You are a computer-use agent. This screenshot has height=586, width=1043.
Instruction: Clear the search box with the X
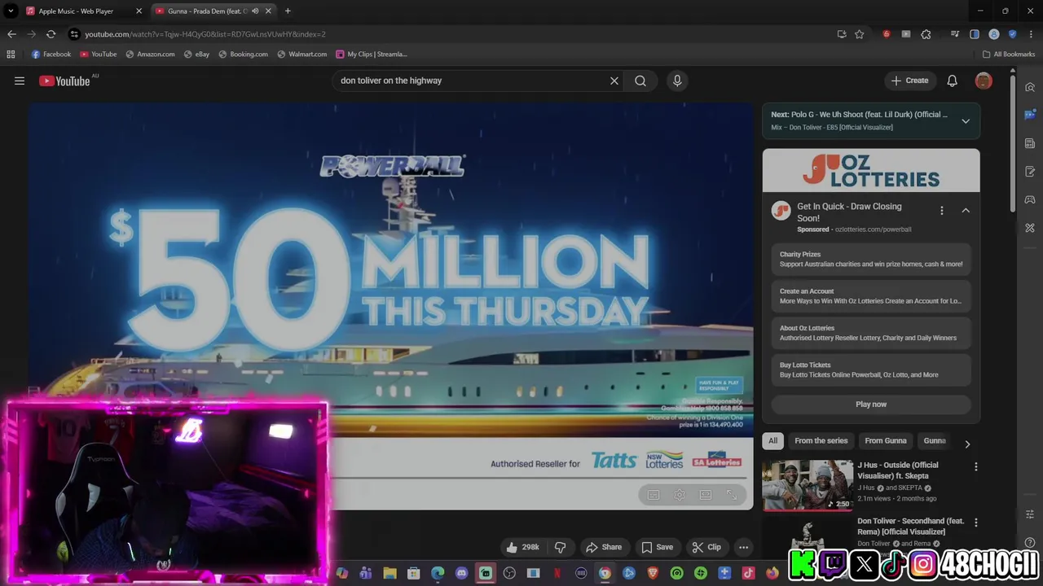(x=614, y=81)
